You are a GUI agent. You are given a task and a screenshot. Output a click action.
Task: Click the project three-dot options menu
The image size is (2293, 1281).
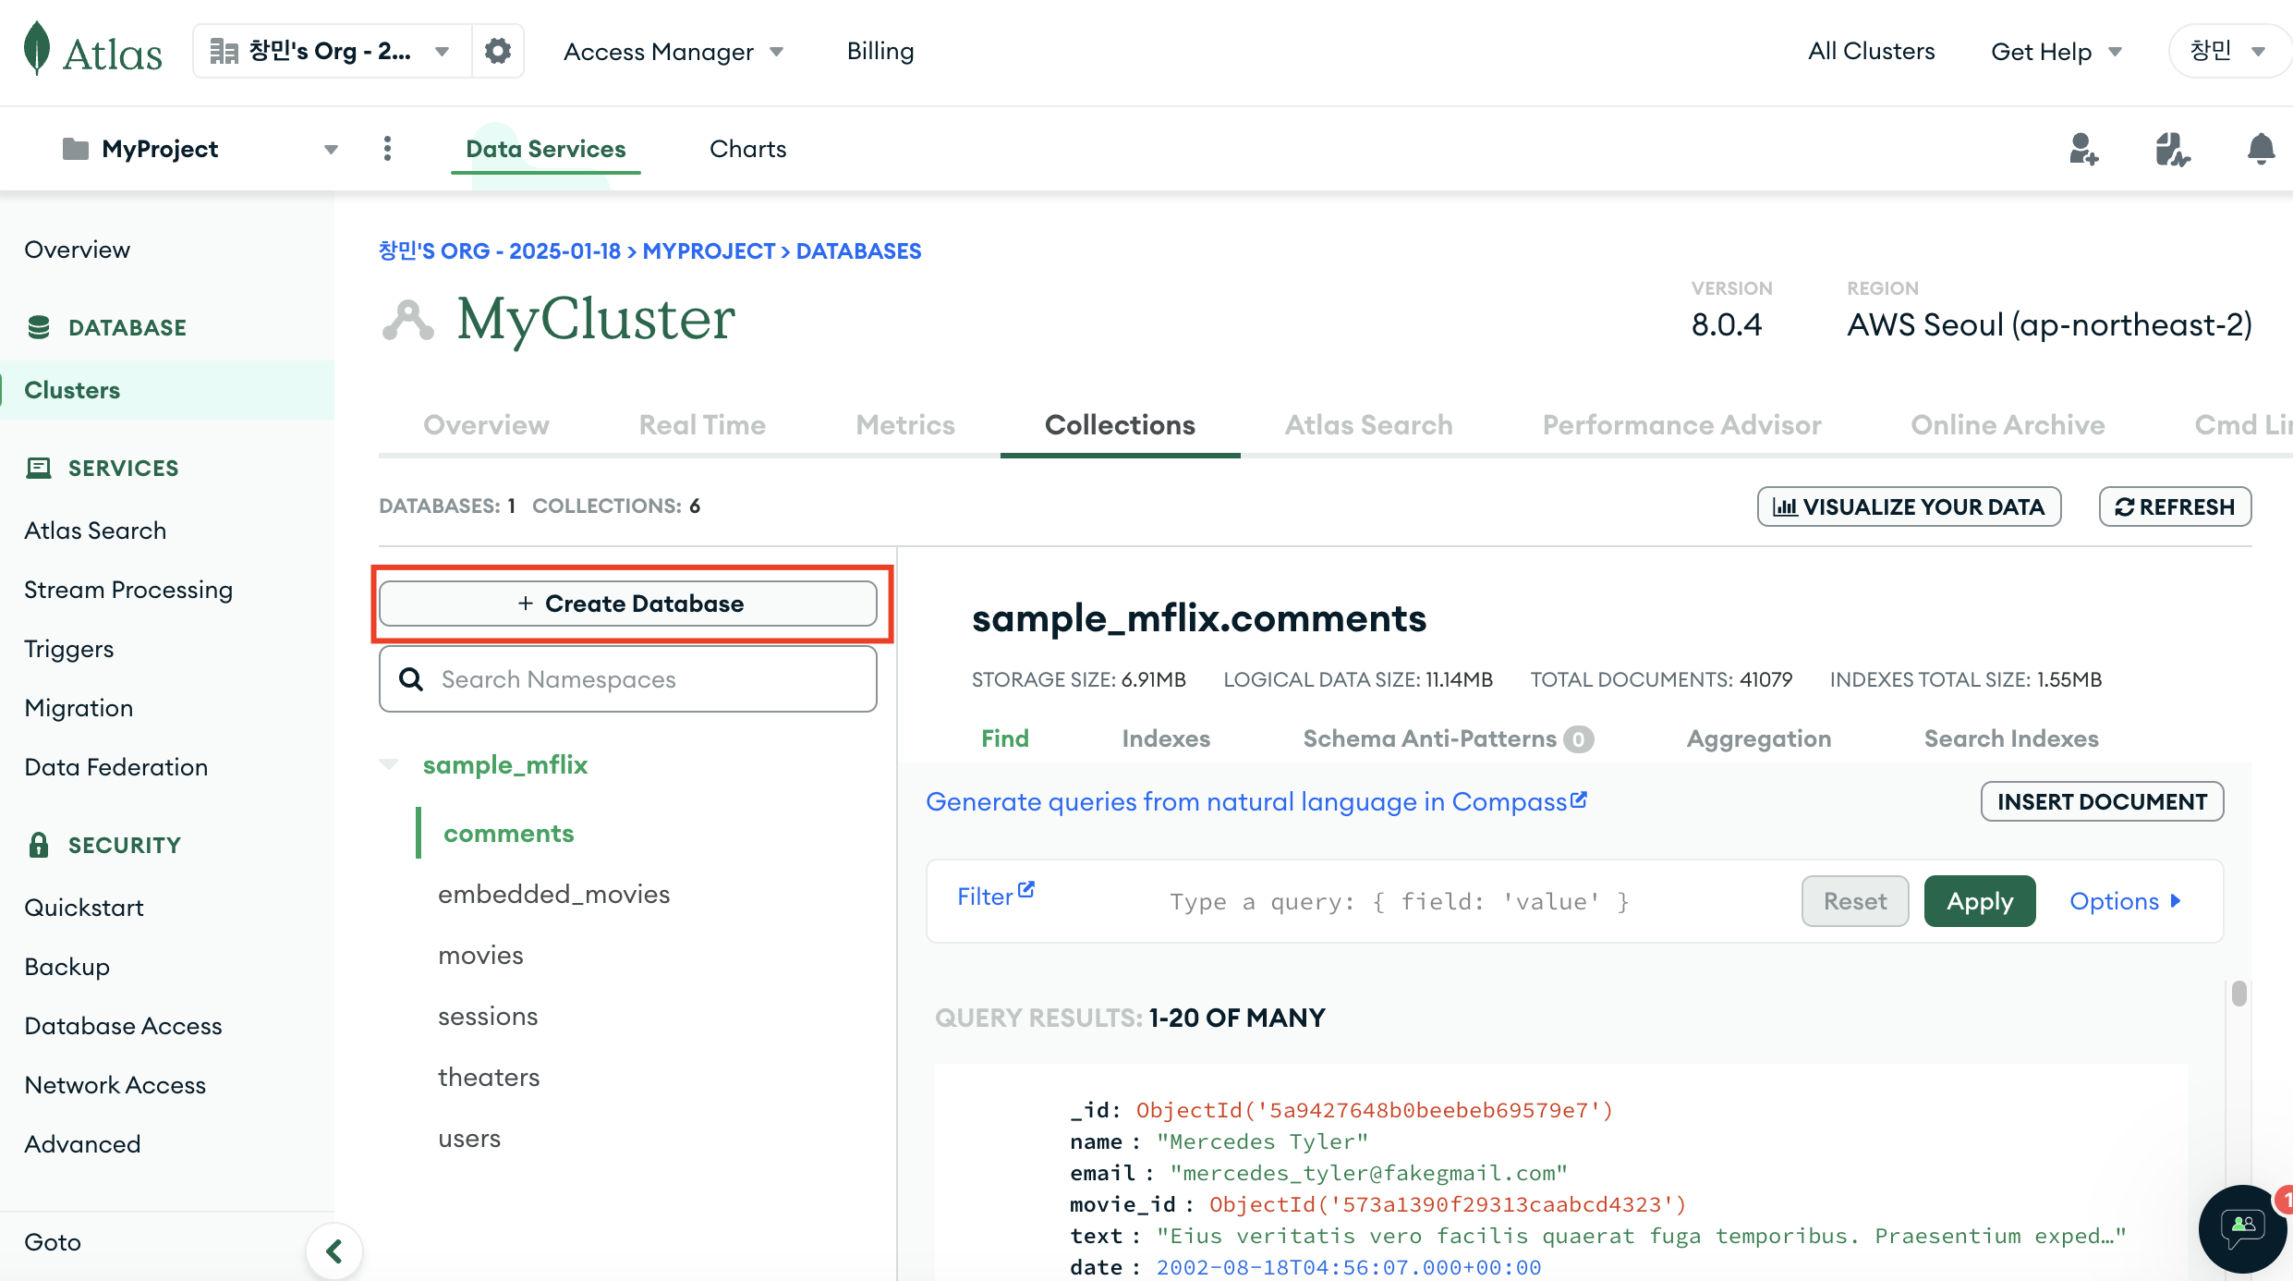tap(387, 149)
